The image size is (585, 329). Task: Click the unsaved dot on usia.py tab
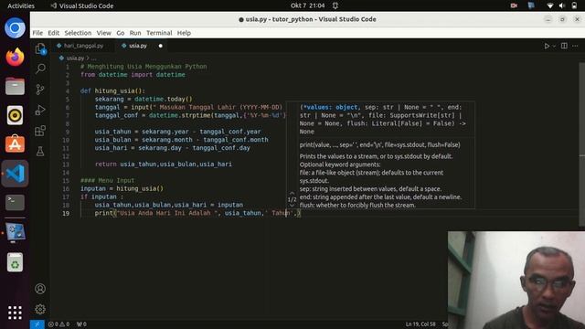click(x=161, y=46)
